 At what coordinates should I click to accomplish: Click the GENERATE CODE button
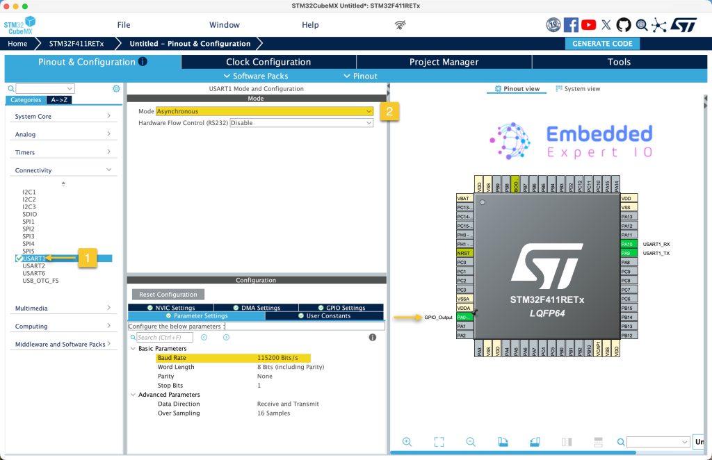[x=602, y=44]
